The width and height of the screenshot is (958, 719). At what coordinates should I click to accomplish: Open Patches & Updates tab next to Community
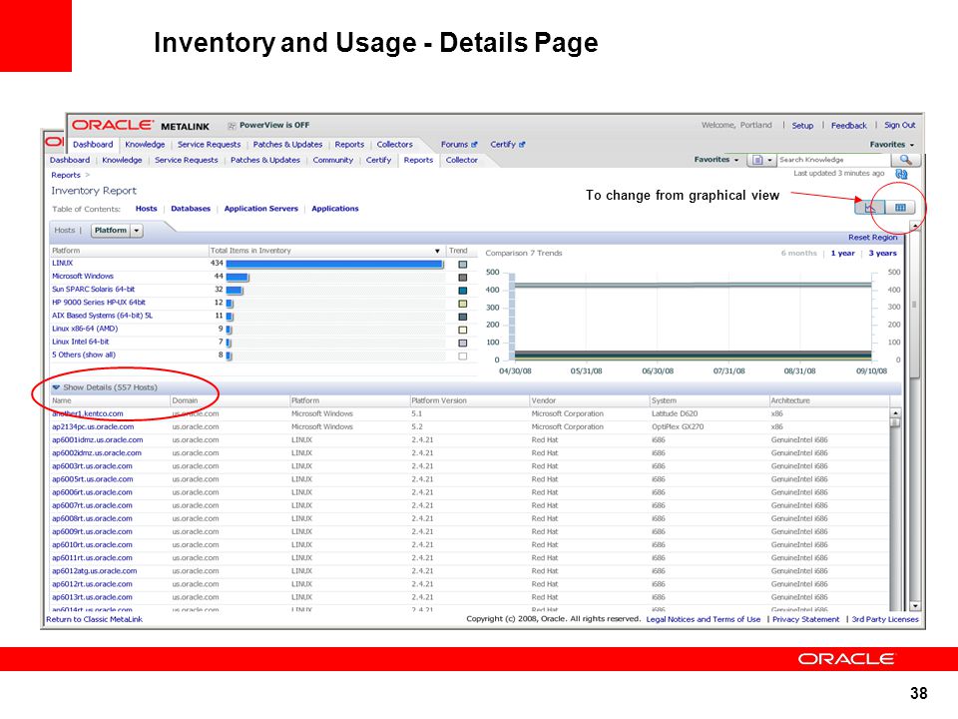click(x=265, y=160)
